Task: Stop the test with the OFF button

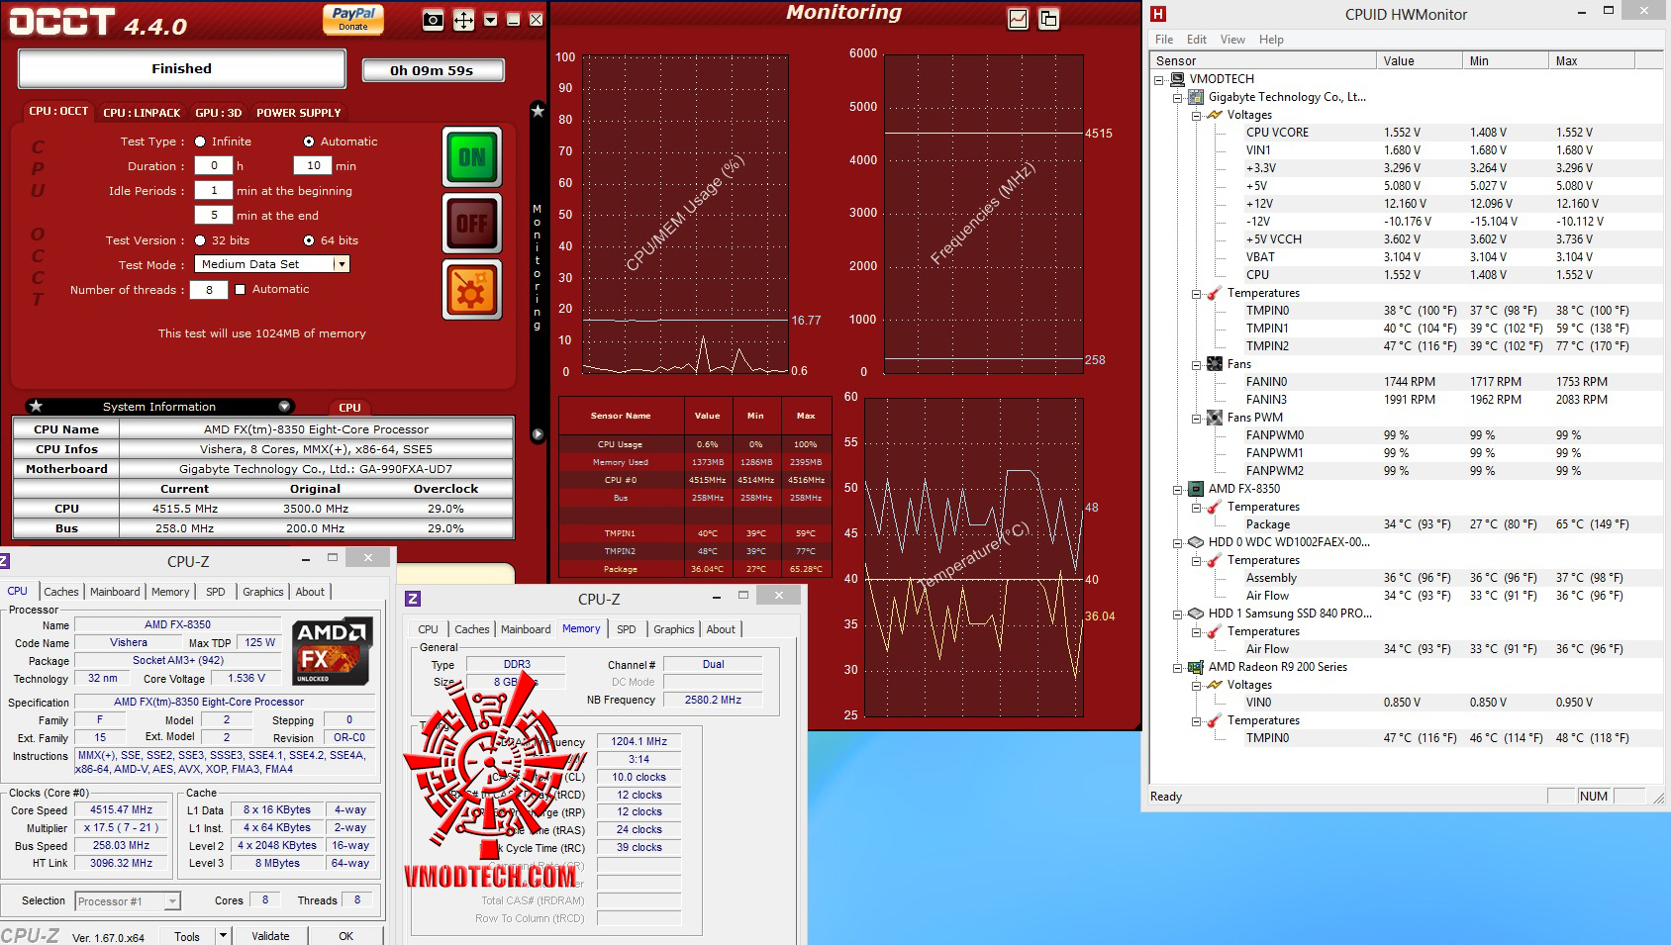Action: 472,224
